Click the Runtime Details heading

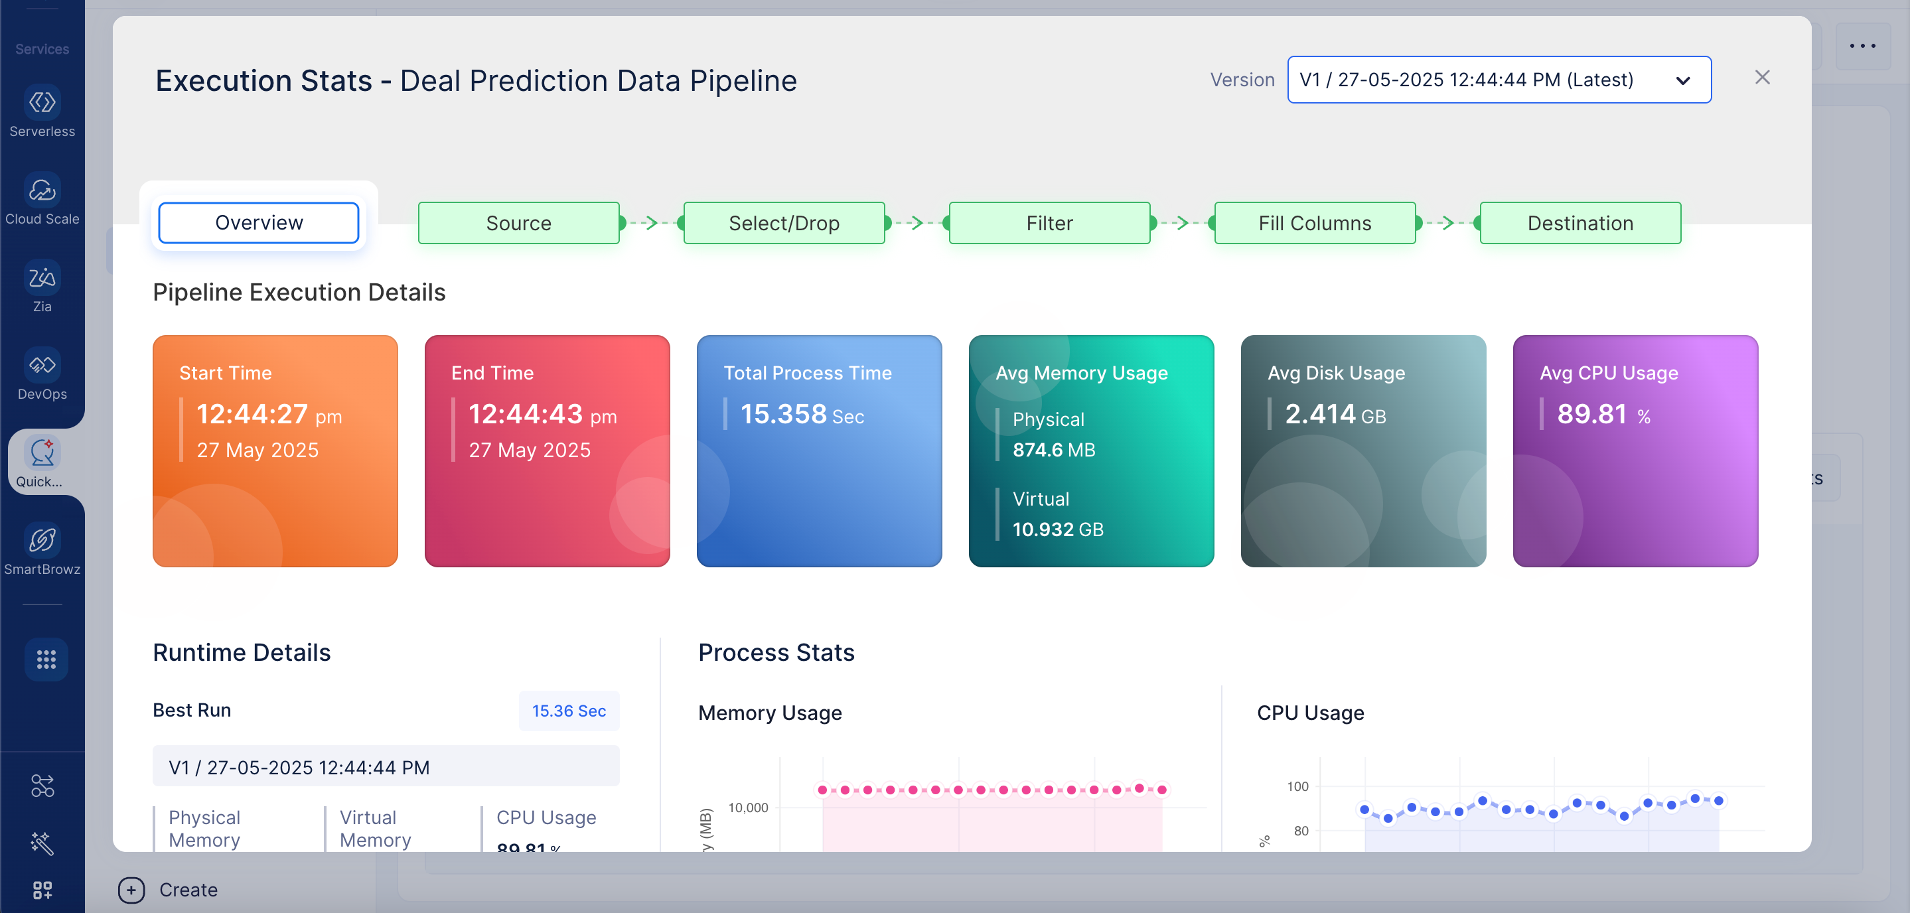242,652
